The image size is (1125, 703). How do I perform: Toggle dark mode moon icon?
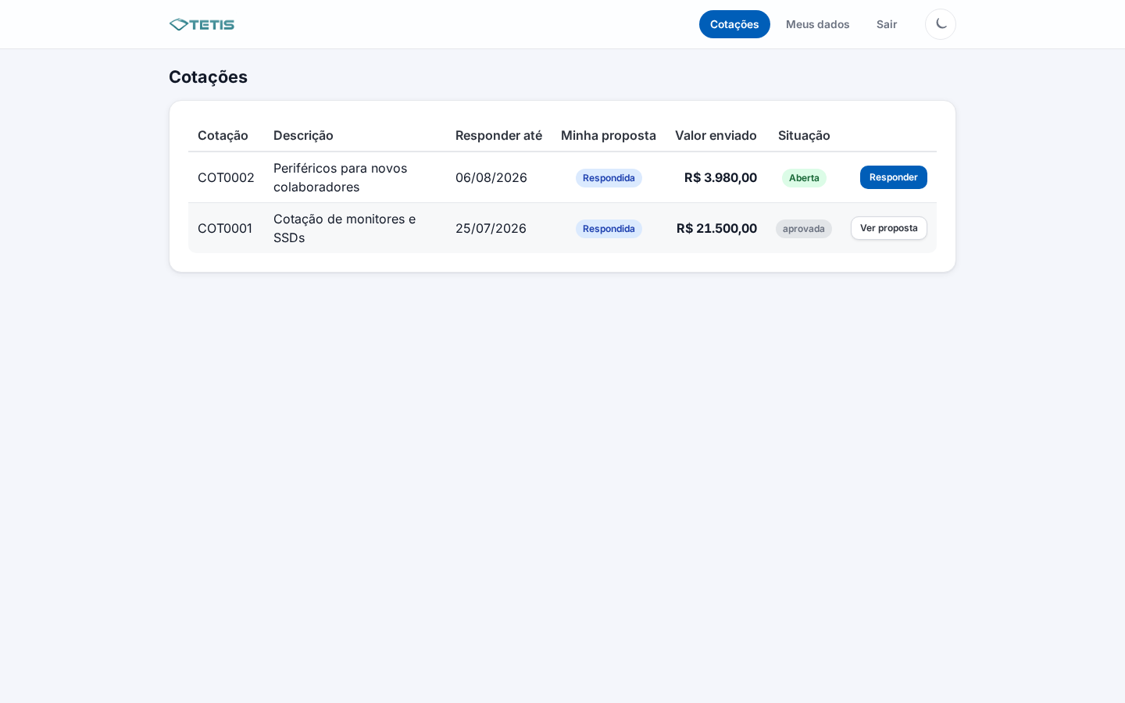click(941, 24)
